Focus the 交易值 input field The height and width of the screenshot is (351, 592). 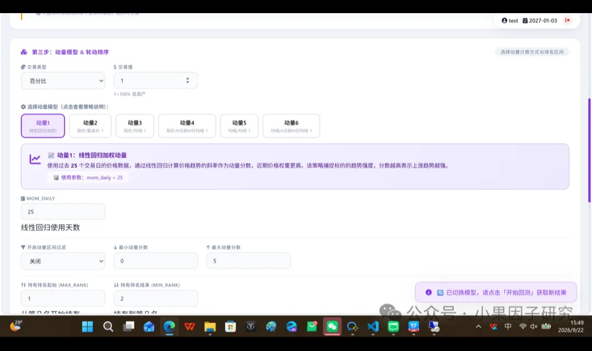[156, 80]
